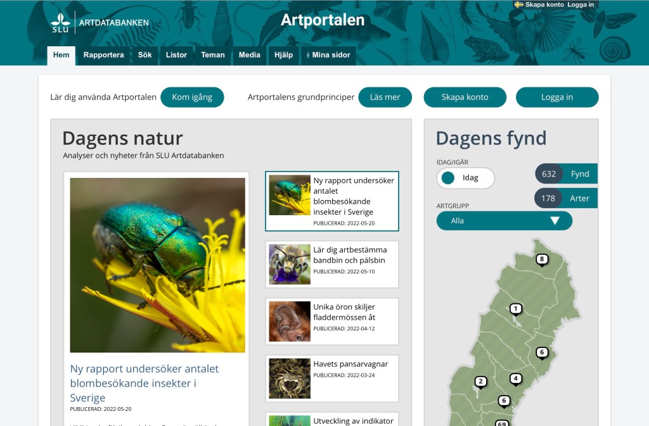The width and height of the screenshot is (649, 426).
Task: Open 'Havets pansarvagnar' crab thumbnail
Action: pos(290,379)
